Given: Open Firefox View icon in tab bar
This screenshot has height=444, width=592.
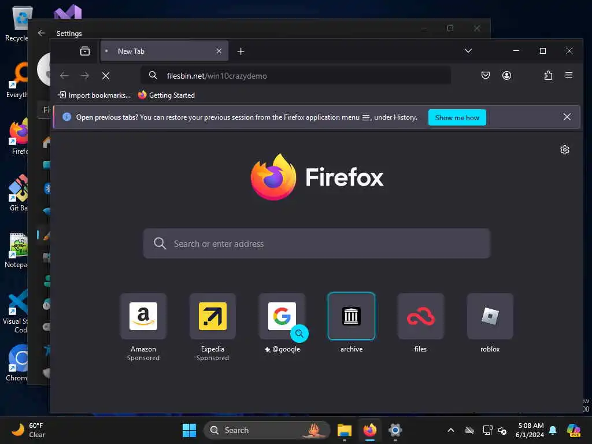Looking at the screenshot, I should pos(85,51).
